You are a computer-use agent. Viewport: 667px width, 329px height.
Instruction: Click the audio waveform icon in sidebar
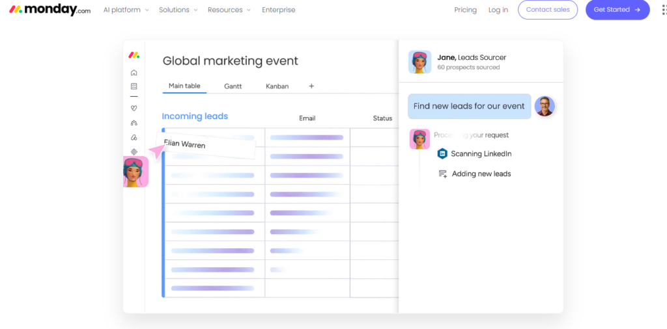(x=134, y=151)
